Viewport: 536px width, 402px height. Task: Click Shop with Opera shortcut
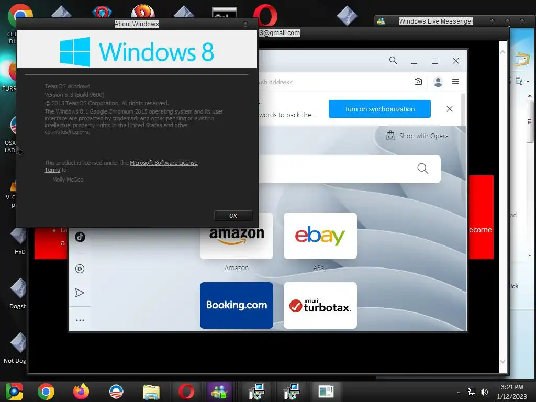click(x=417, y=136)
